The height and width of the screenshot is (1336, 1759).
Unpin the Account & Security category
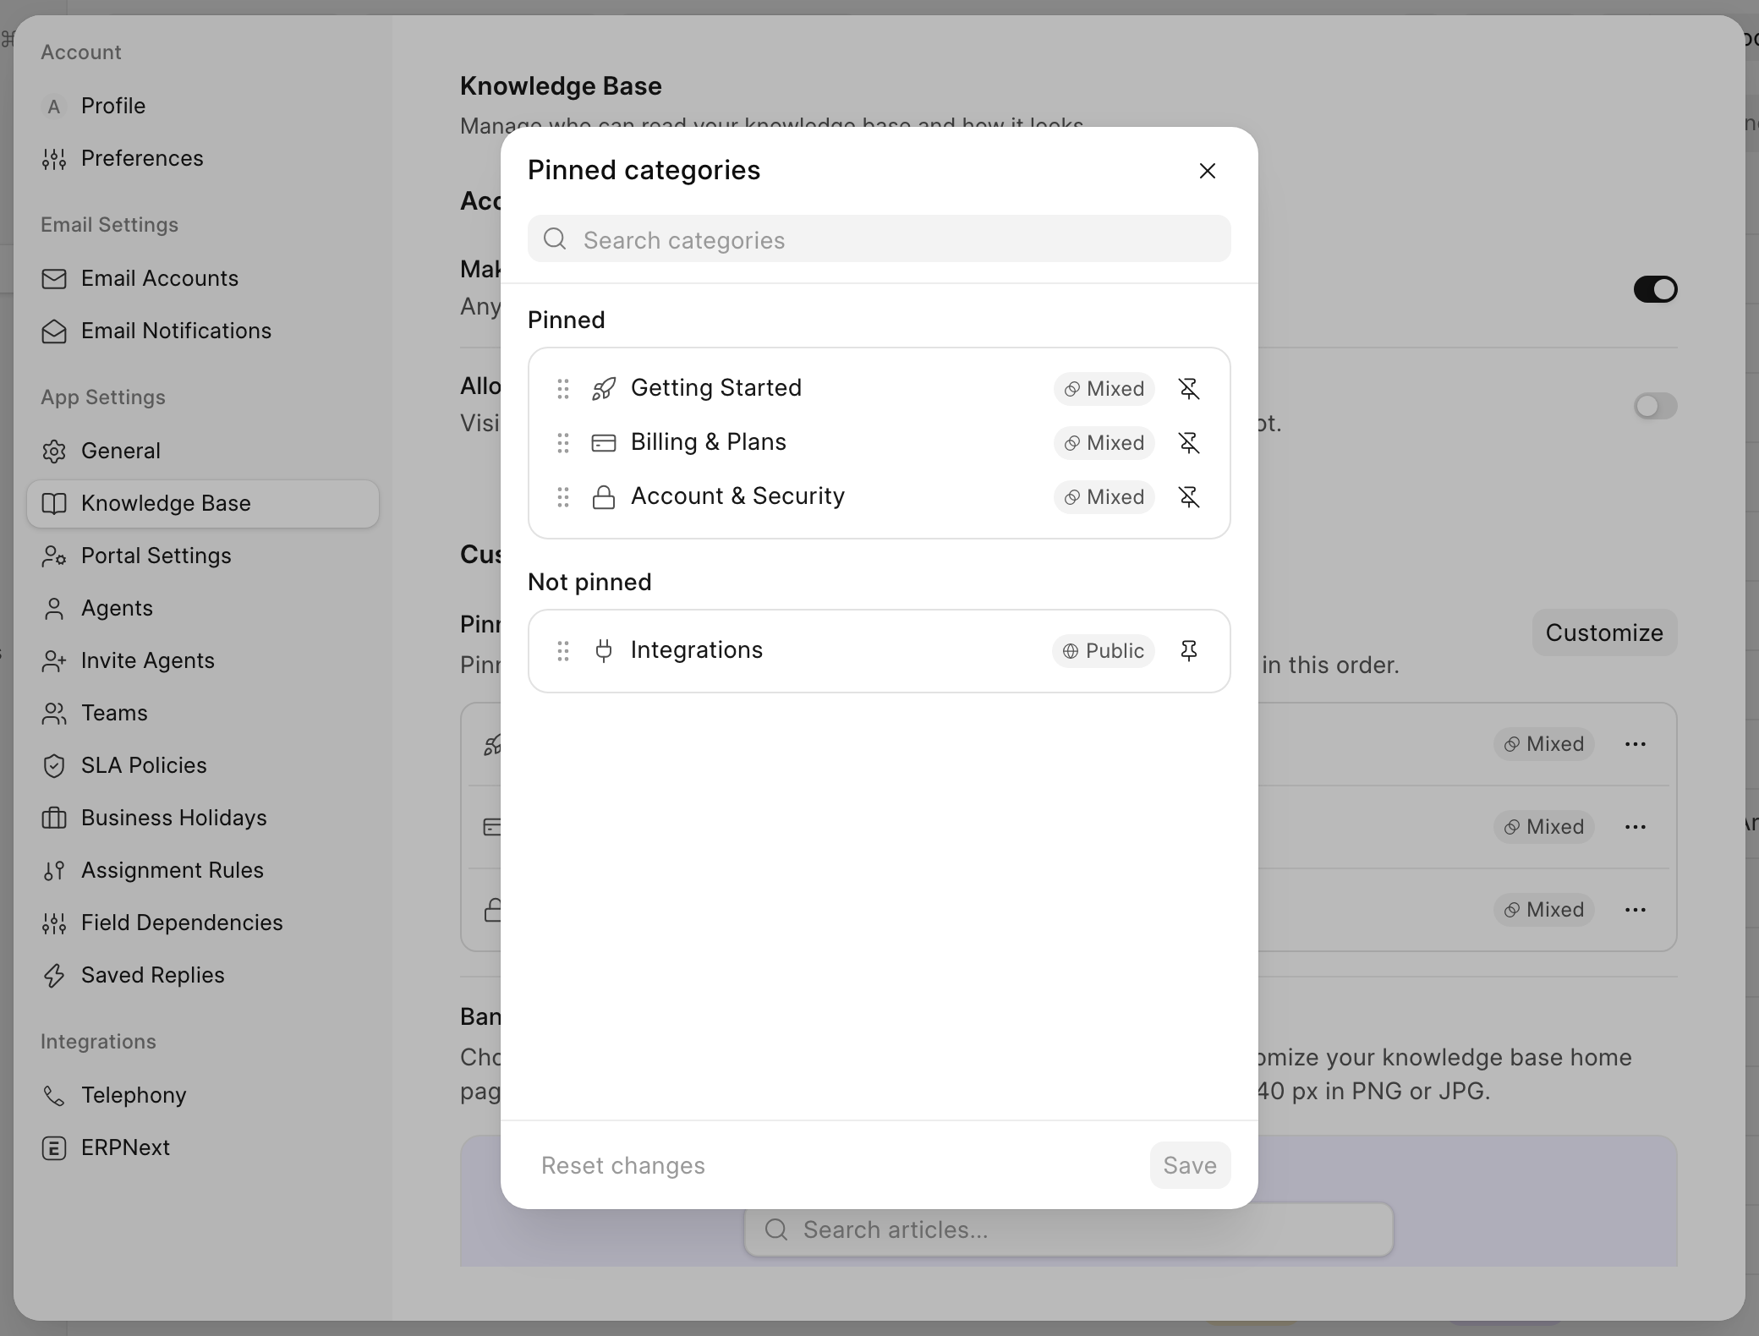tap(1189, 497)
